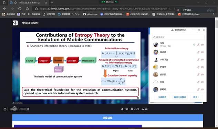Screen dimensions: 218x129
Task: Open a new browser tab
Action: [52, 3]
